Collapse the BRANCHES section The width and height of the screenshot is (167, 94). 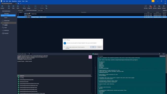point(1,21)
